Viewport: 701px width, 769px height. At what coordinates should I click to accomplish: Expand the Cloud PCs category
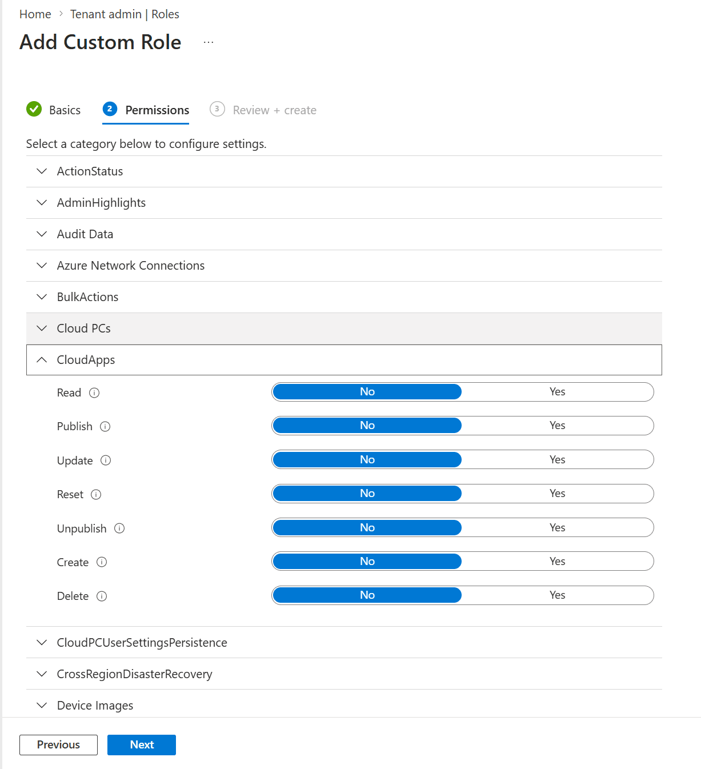tap(84, 329)
